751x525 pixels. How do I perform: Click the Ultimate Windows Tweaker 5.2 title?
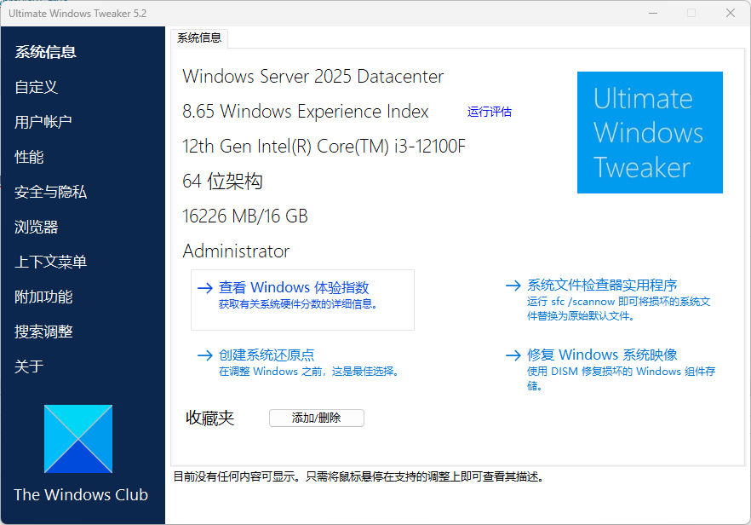pyautogui.click(x=77, y=14)
